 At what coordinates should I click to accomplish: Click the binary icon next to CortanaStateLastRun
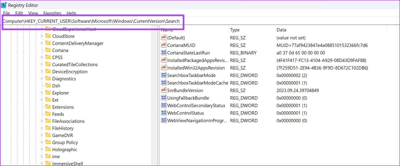point(164,53)
